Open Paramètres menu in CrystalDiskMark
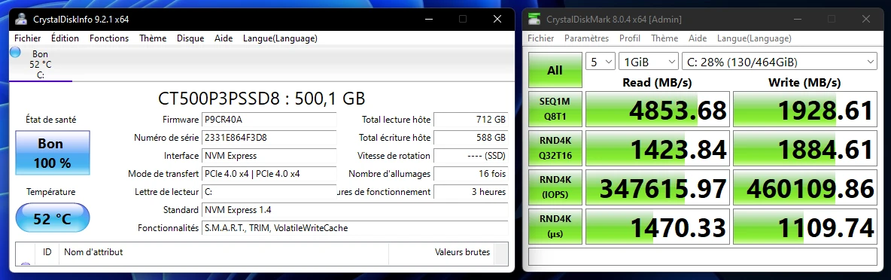Screen dimensions: 891x280 (586, 38)
